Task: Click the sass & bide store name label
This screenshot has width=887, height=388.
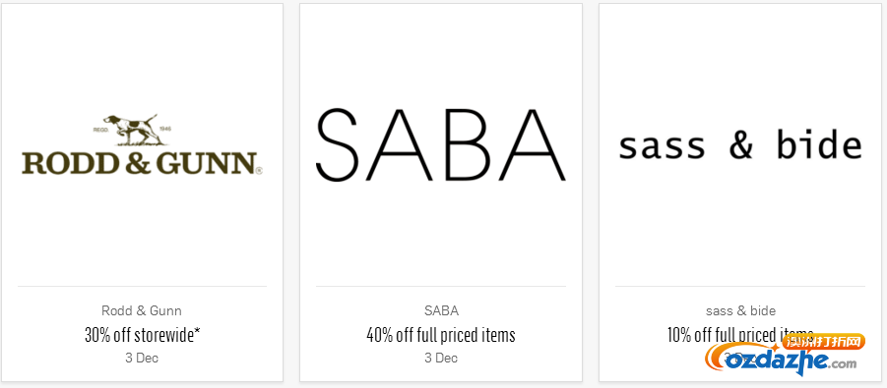Action: click(x=740, y=310)
